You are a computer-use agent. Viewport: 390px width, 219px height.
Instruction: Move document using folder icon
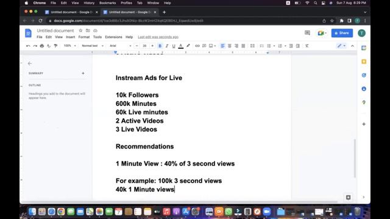(88, 30)
